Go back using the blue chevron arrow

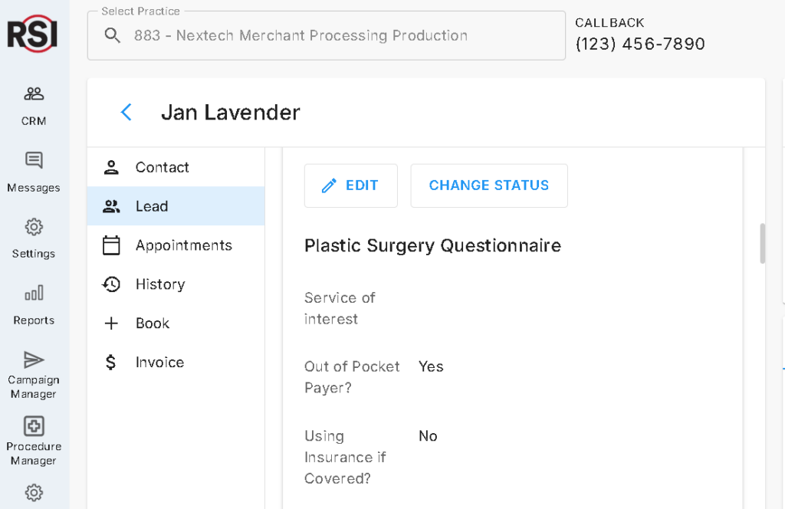pyautogui.click(x=126, y=112)
